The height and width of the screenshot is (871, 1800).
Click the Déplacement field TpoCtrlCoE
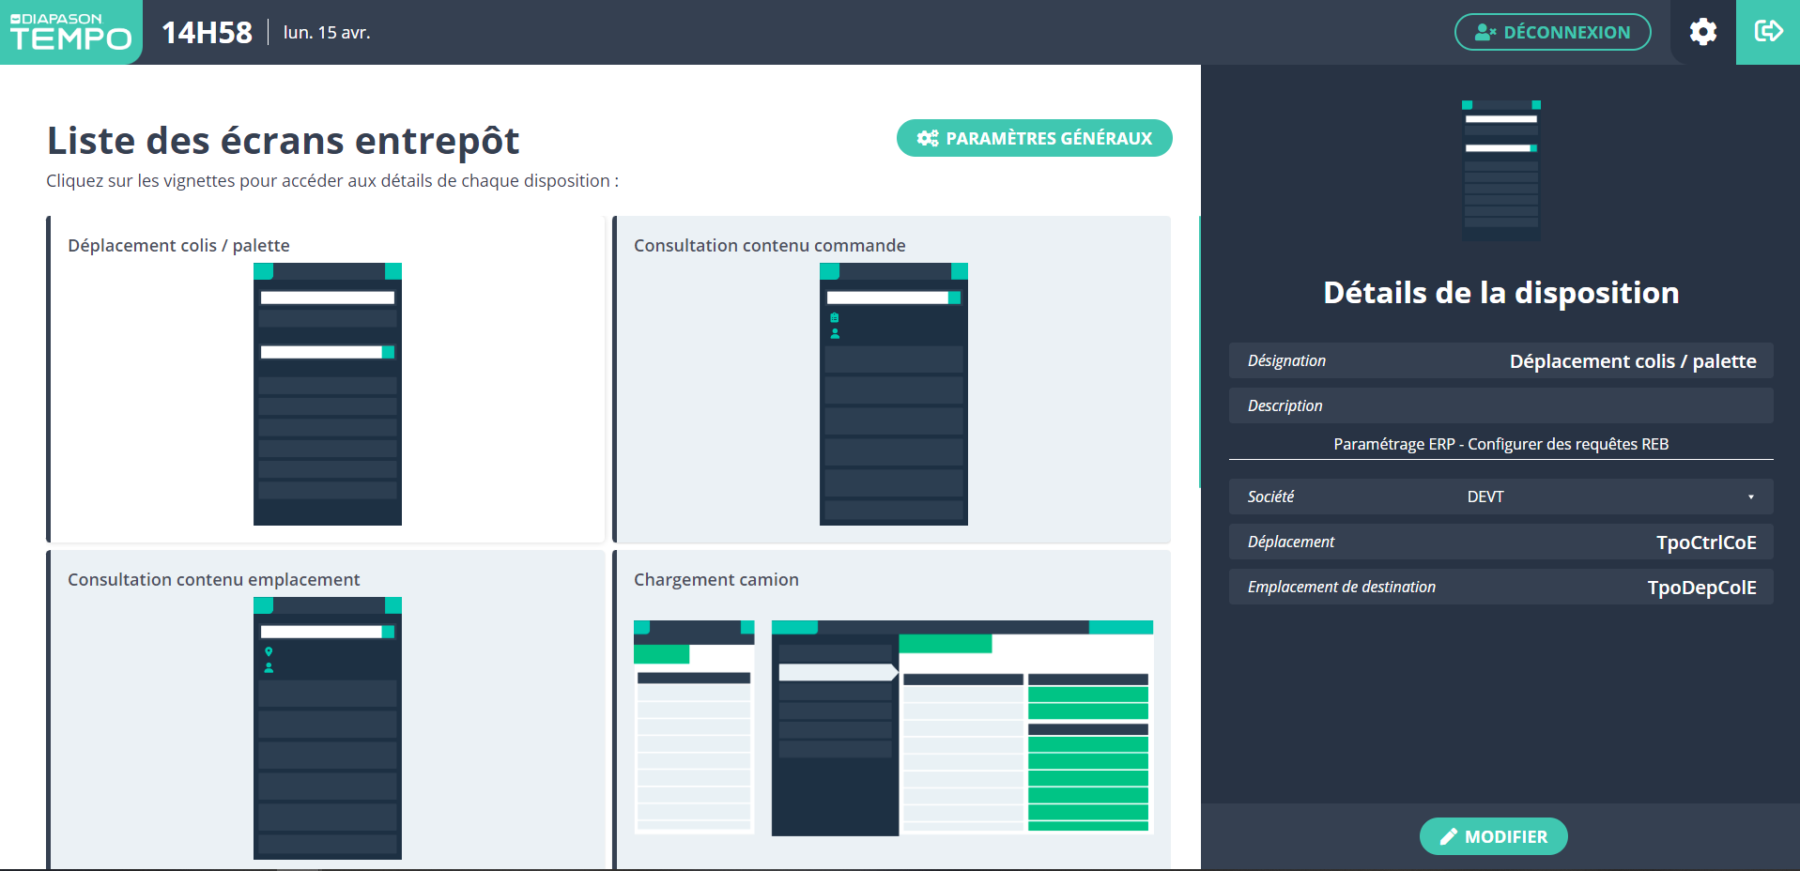(x=1705, y=542)
